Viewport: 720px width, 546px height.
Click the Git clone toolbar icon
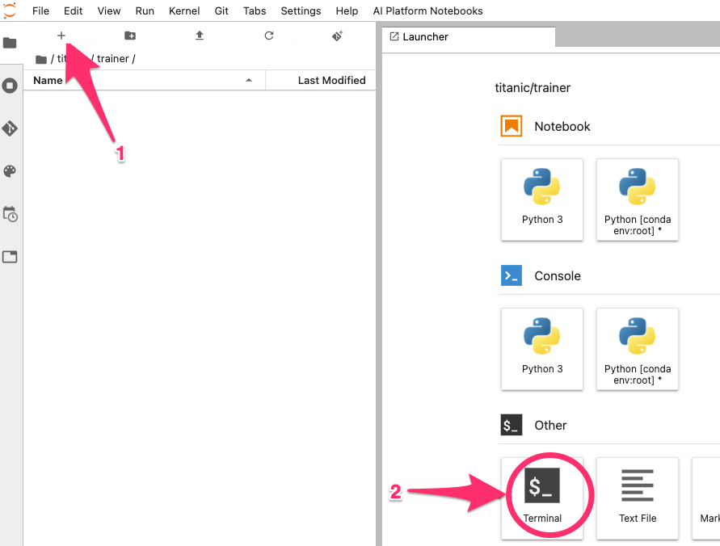338,36
